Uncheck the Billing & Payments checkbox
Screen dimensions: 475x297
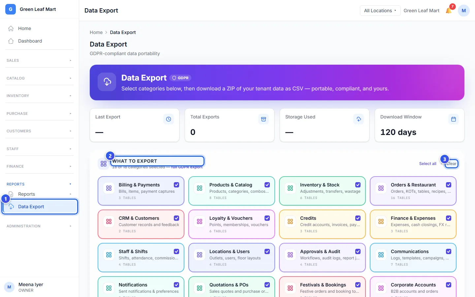(x=176, y=185)
